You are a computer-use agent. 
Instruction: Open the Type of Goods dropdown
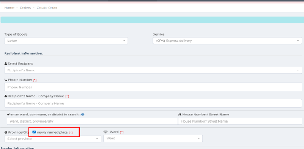[x=66, y=41]
